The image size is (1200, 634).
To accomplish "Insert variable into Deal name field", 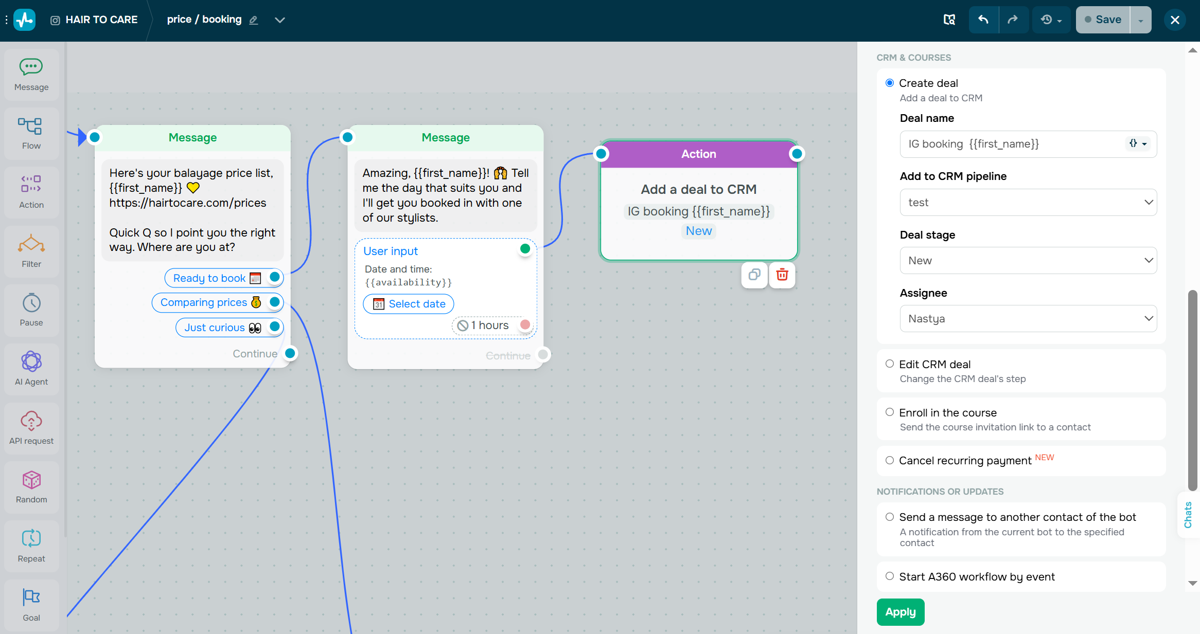I will 1138,144.
